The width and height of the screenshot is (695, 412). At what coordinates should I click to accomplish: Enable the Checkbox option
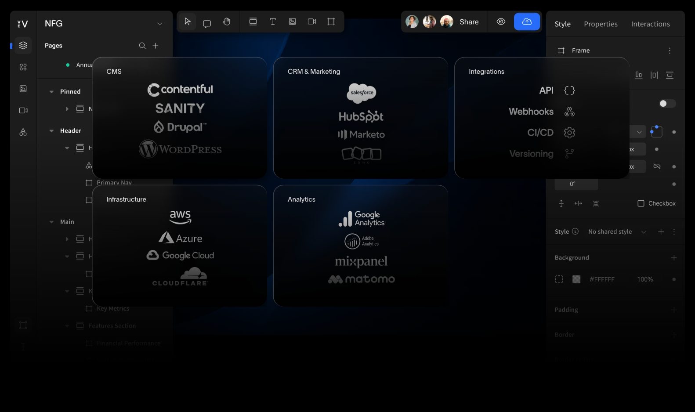(x=641, y=203)
